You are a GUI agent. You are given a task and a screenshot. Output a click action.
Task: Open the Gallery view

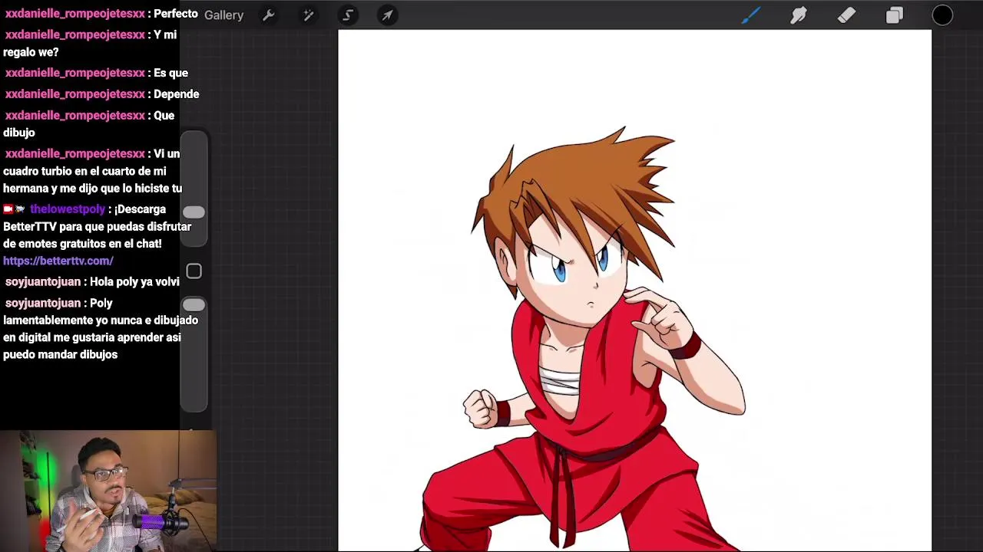(x=223, y=15)
